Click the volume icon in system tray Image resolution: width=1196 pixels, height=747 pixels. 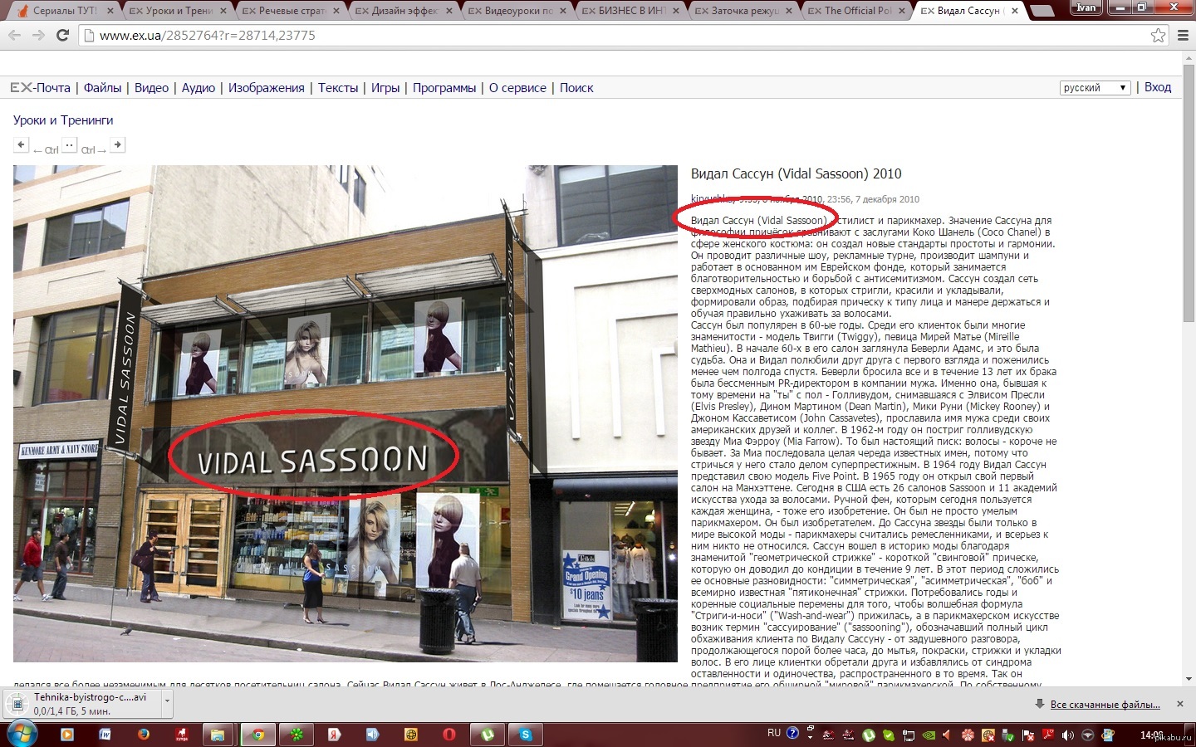click(1067, 735)
